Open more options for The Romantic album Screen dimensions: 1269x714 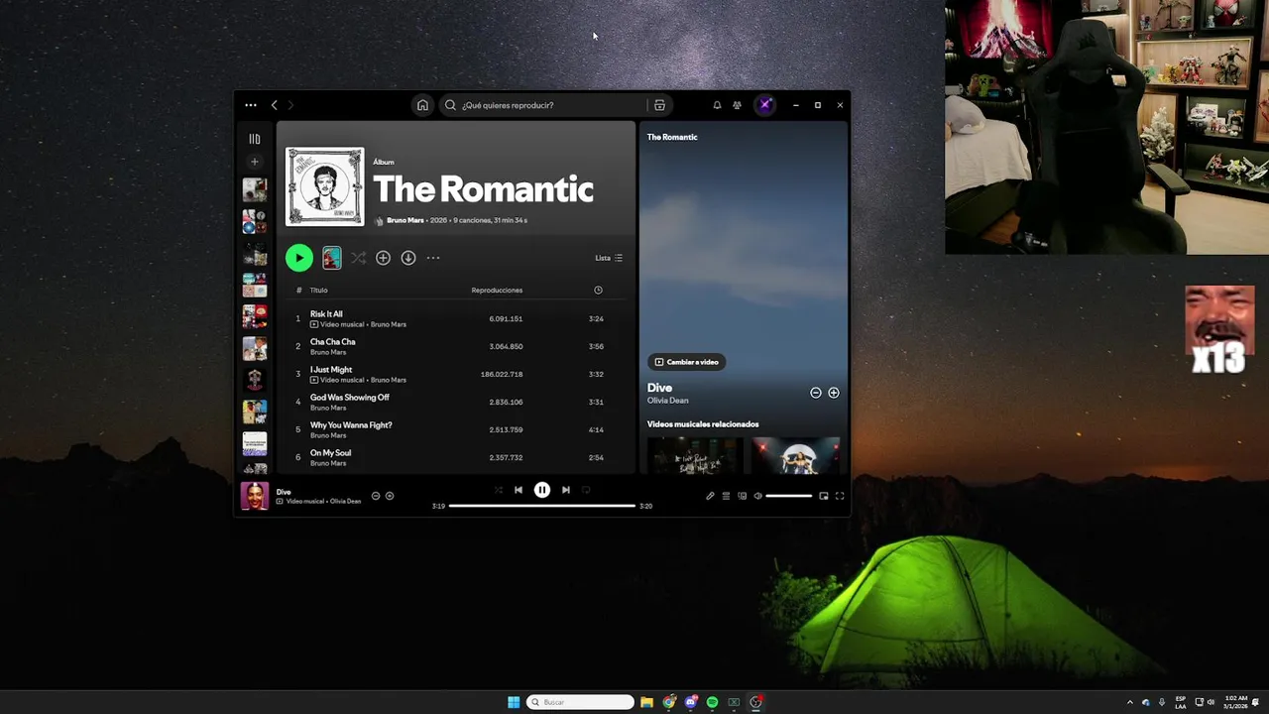433,258
